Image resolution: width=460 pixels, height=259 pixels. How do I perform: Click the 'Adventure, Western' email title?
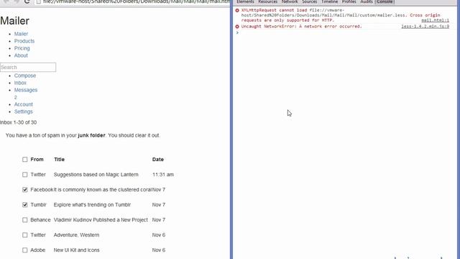76,235
